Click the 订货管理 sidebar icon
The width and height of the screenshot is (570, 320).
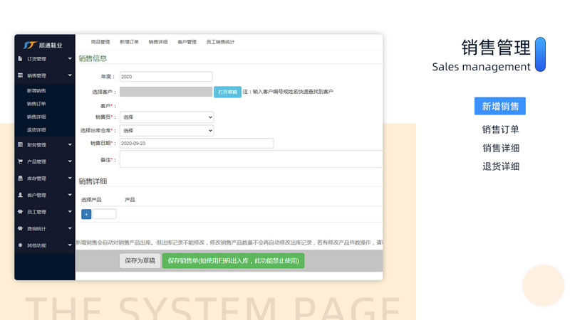(x=20, y=59)
